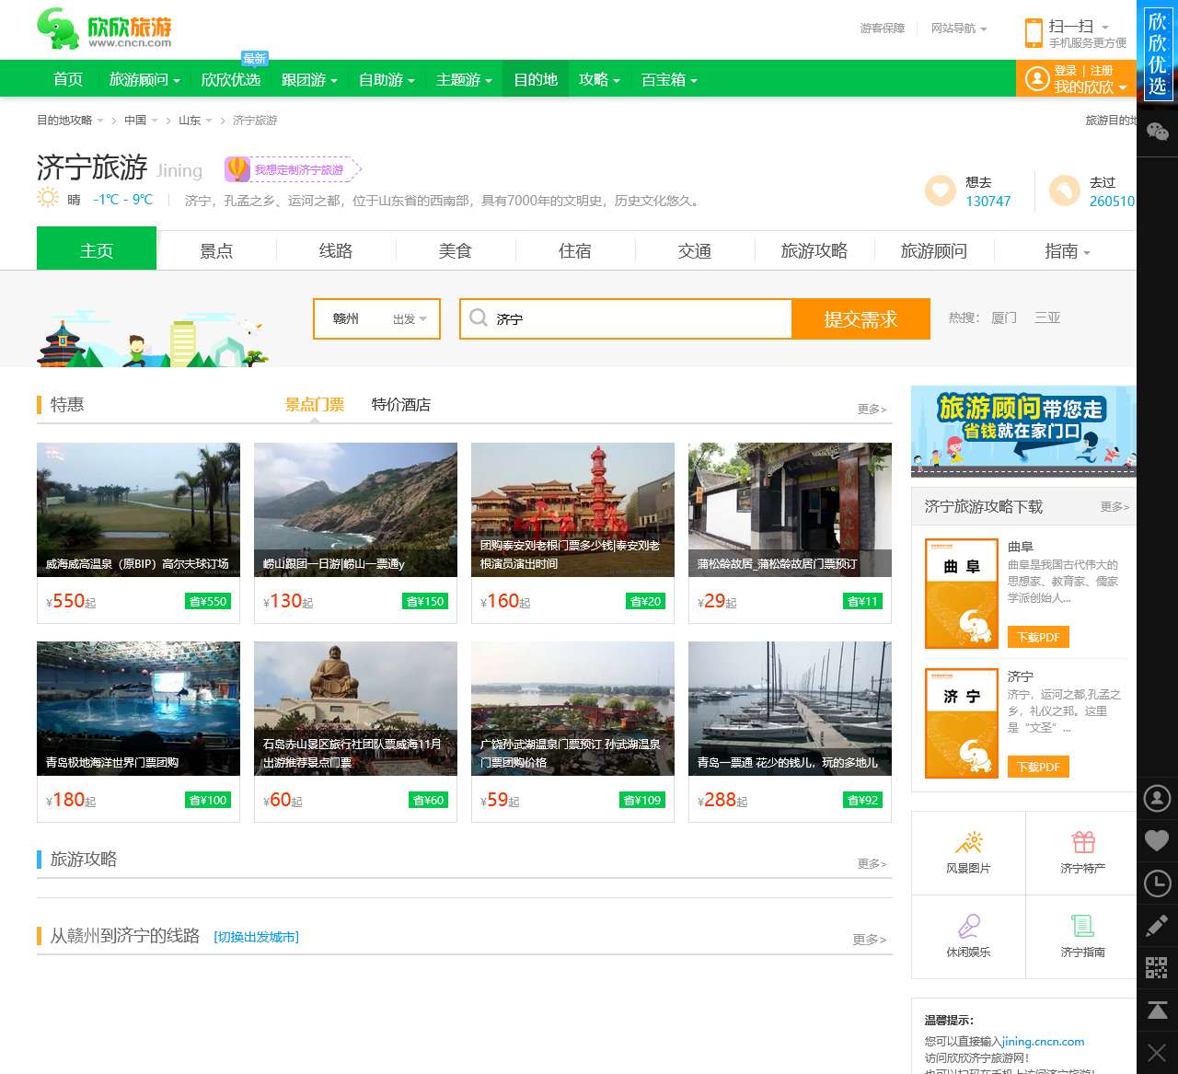Click the user profile icon on right sidebar
Viewport: 1178px width, 1074px height.
point(1157,798)
